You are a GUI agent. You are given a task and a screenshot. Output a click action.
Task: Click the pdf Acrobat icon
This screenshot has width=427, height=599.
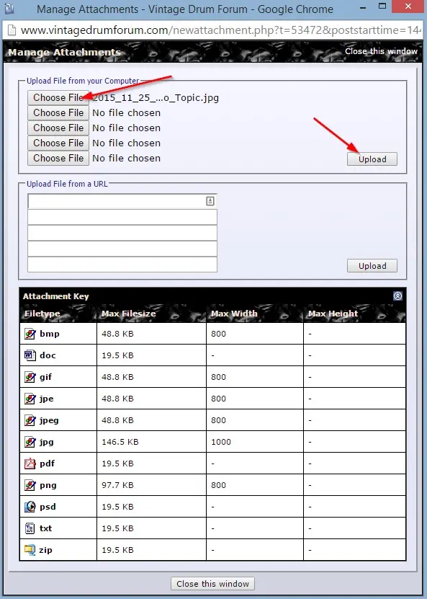click(30, 463)
